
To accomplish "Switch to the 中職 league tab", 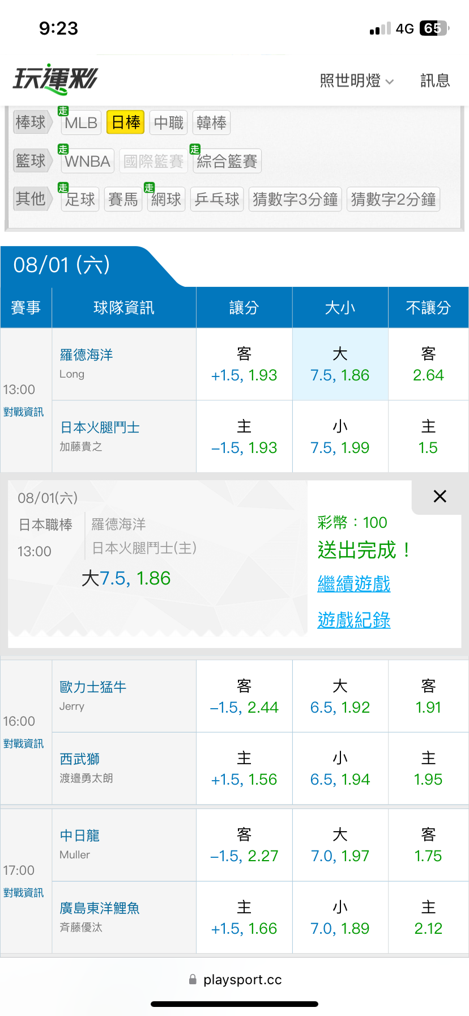I will [169, 122].
